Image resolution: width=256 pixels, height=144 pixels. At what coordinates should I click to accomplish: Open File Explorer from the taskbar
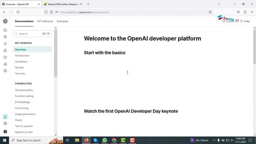(77, 140)
